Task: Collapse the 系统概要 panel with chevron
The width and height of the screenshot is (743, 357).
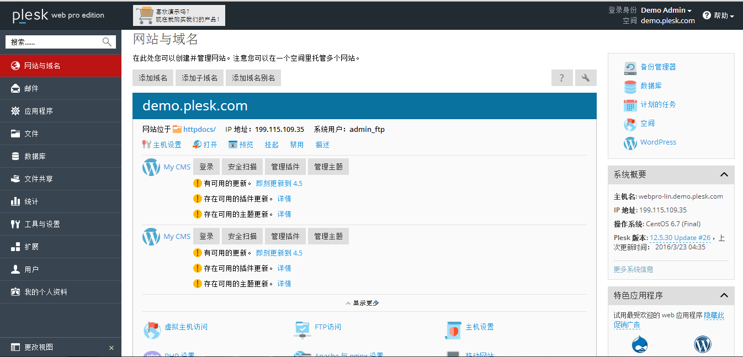Action: pos(724,174)
